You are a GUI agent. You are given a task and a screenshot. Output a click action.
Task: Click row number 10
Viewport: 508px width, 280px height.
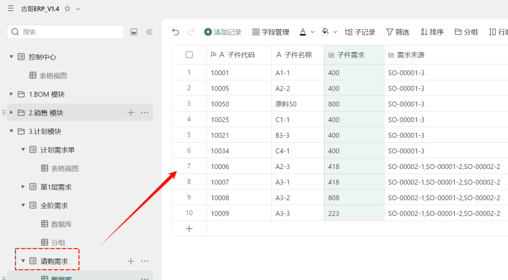tap(189, 213)
